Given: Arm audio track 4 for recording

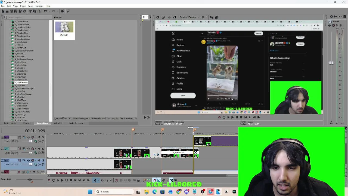Looking at the screenshot, I should click(x=19, y=172).
